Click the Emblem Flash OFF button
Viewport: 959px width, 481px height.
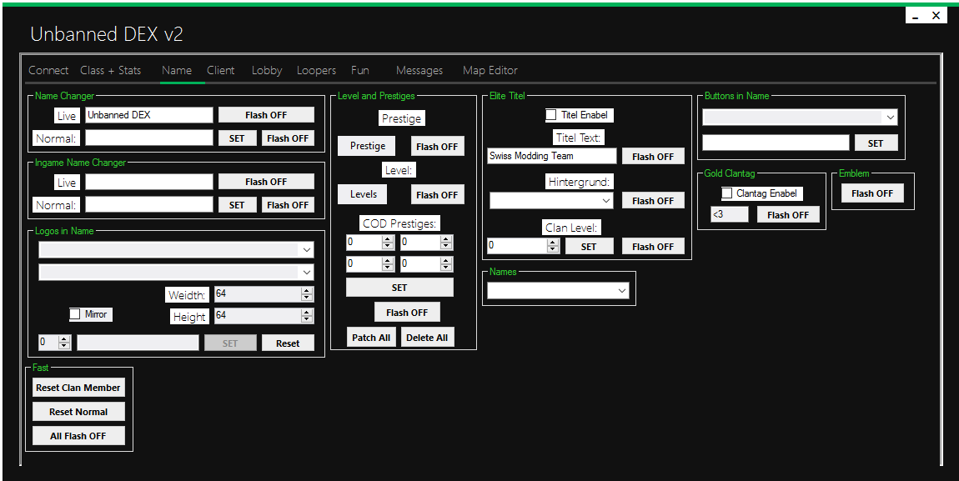coord(872,193)
